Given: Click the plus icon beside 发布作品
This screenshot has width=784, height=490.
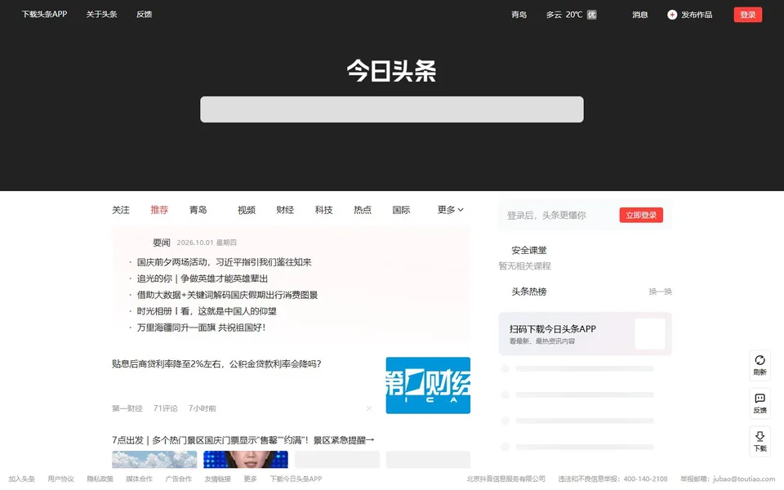Looking at the screenshot, I should pyautogui.click(x=672, y=15).
